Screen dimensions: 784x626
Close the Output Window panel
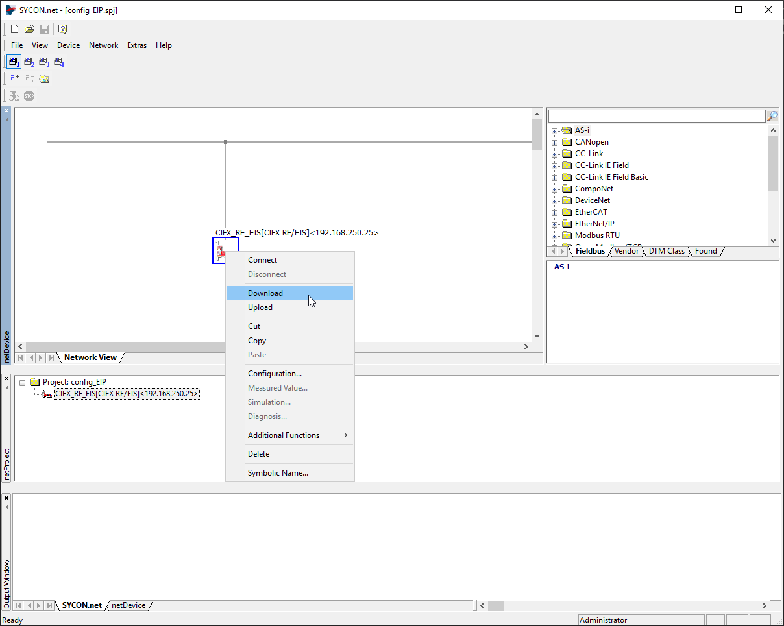point(6,498)
